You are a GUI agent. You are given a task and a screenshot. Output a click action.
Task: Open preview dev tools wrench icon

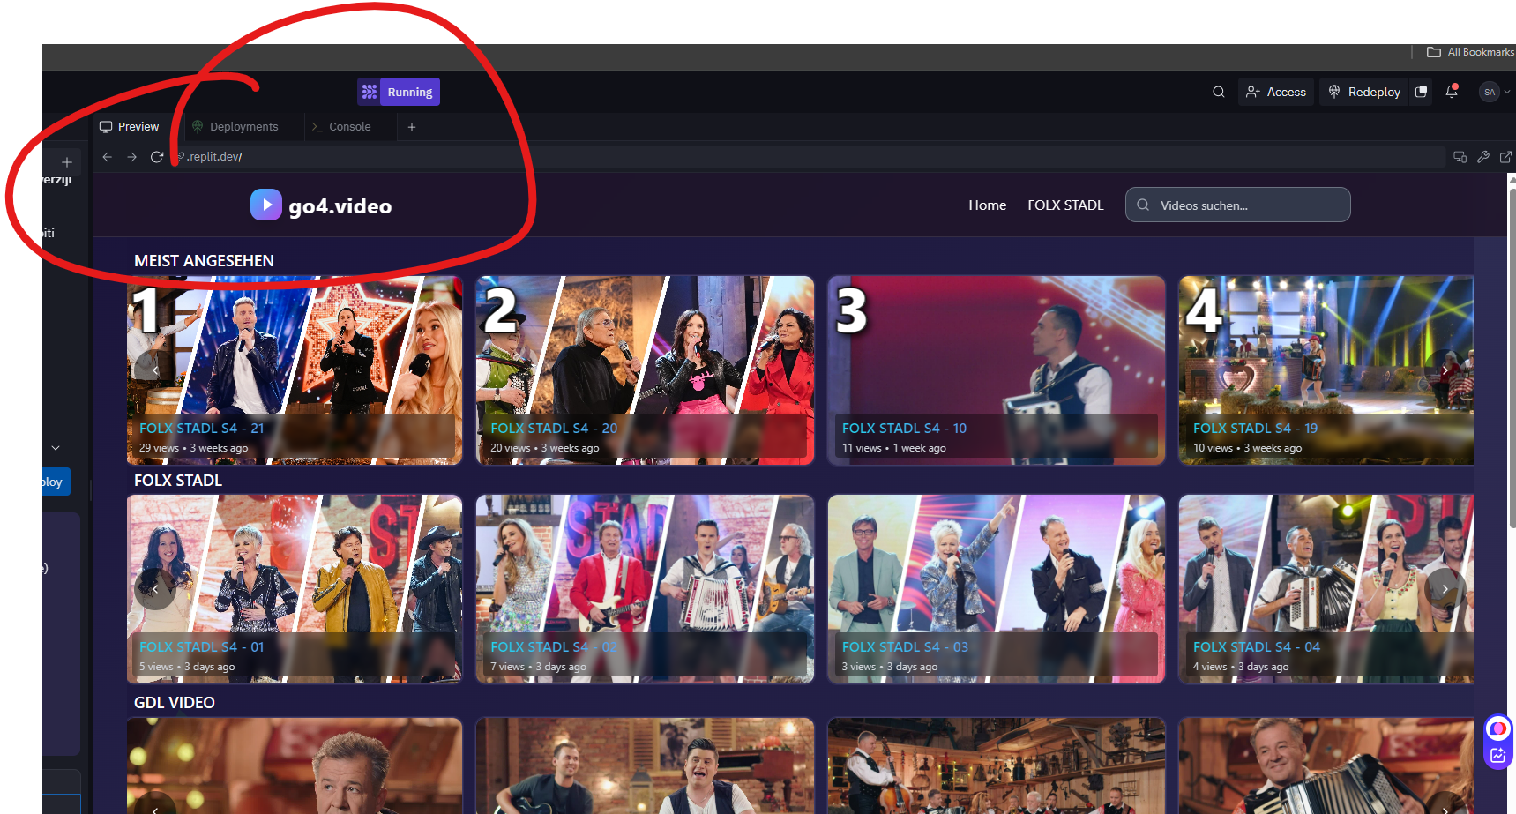[x=1483, y=157]
